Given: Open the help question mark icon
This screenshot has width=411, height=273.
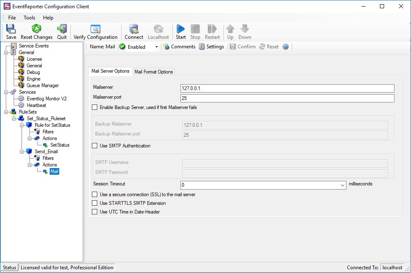Looking at the screenshot, I should 285,47.
